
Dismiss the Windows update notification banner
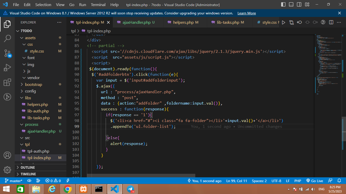pos(340,13)
